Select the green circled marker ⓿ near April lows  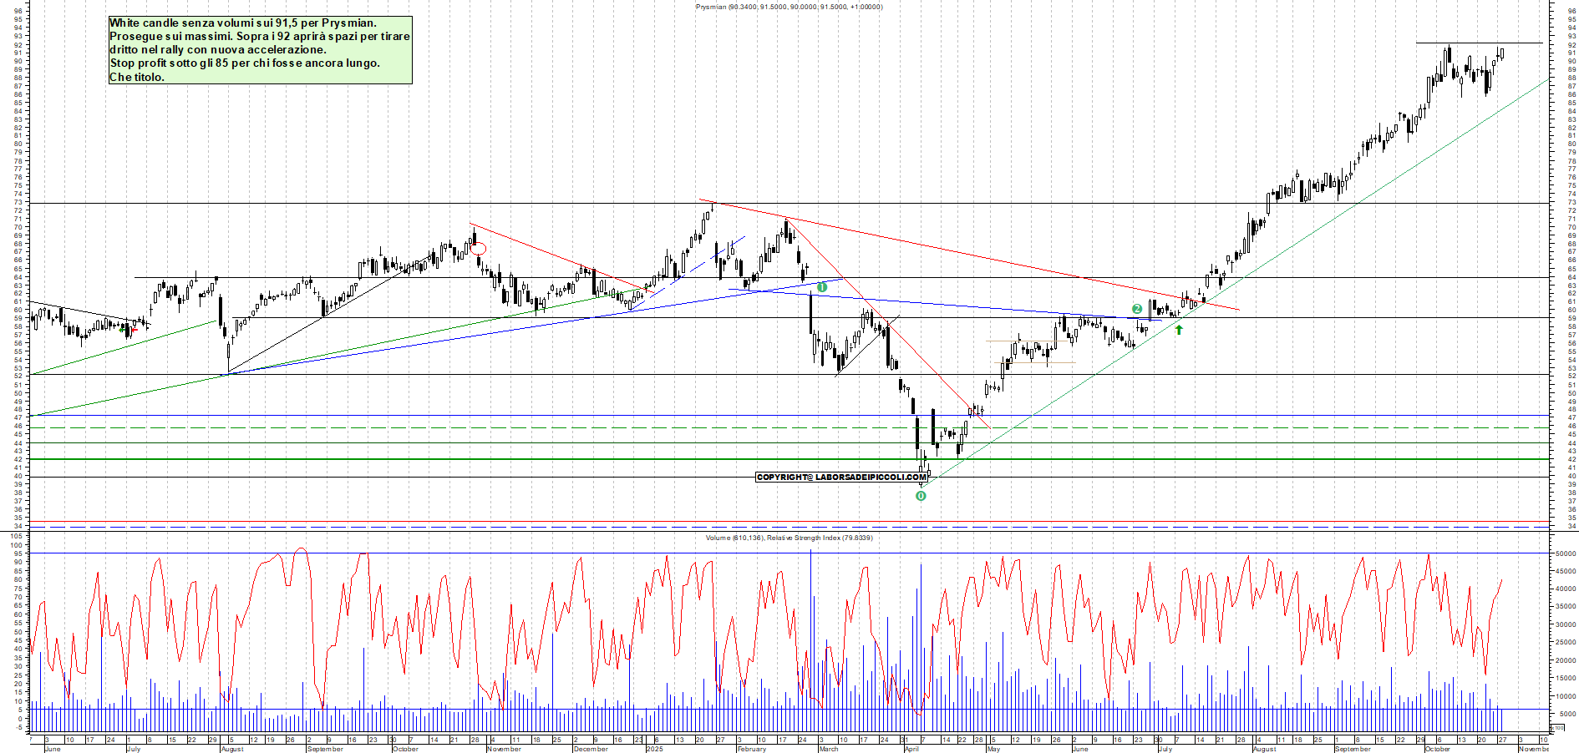(x=921, y=495)
